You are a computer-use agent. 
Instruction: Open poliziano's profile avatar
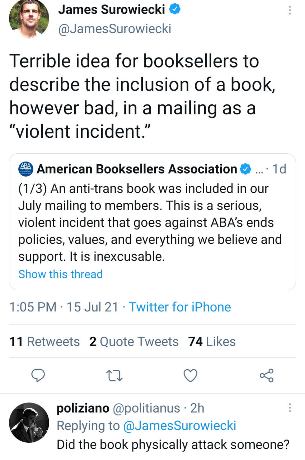point(29,422)
